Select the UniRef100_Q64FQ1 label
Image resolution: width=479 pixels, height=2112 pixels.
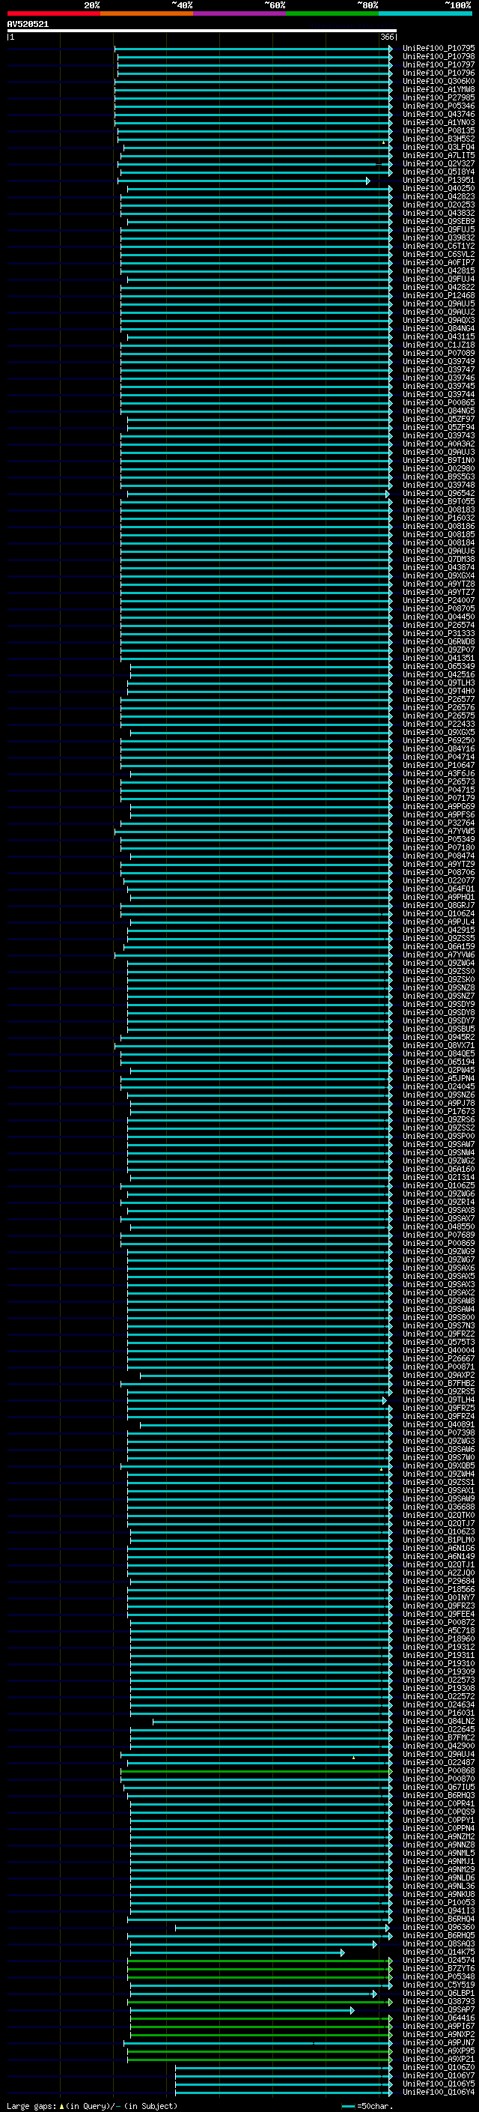coord(438,889)
